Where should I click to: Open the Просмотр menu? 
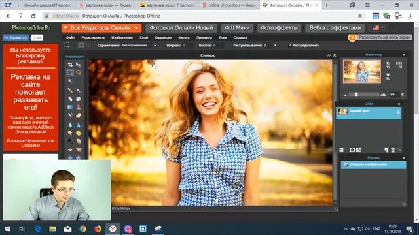[x=204, y=37]
